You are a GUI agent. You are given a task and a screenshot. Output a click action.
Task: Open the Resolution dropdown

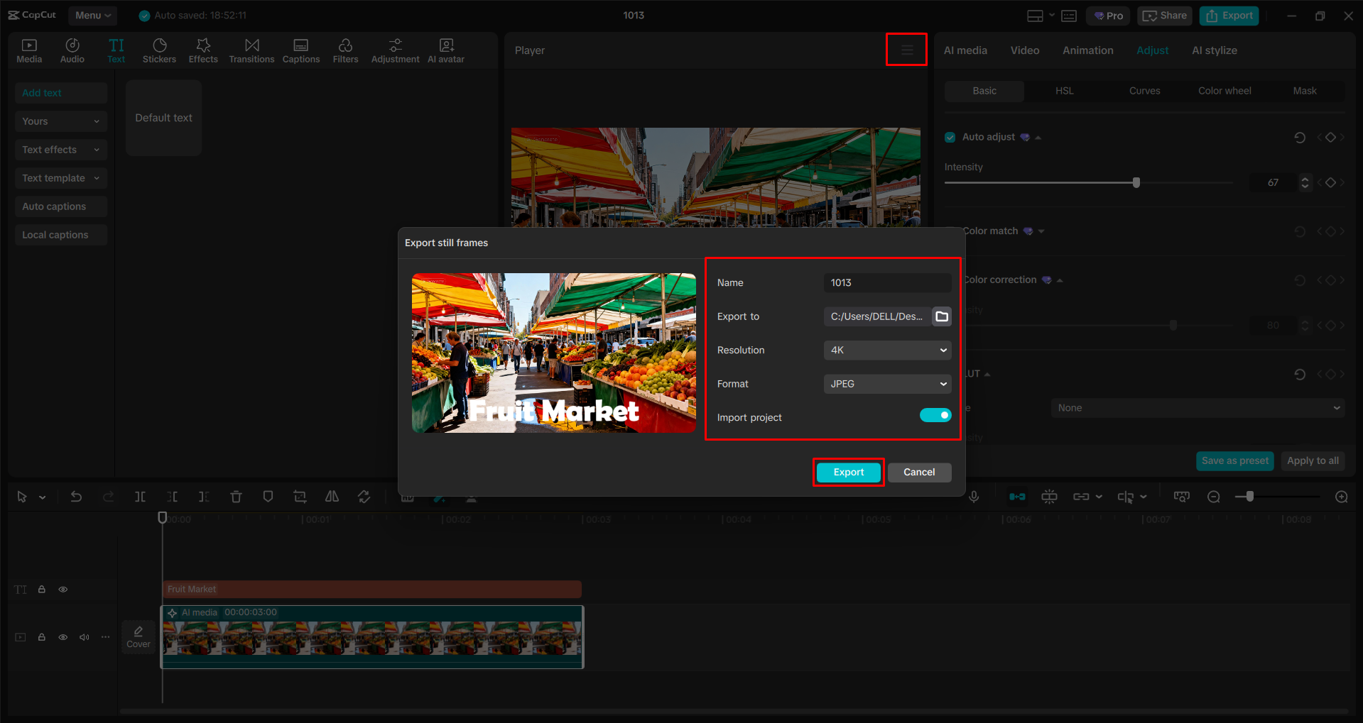click(886, 350)
